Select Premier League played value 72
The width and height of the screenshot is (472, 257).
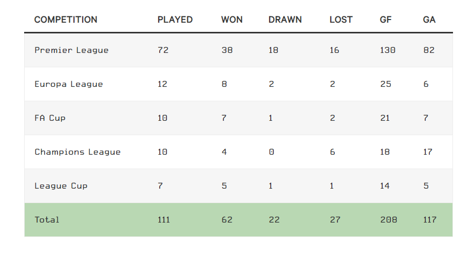point(163,50)
